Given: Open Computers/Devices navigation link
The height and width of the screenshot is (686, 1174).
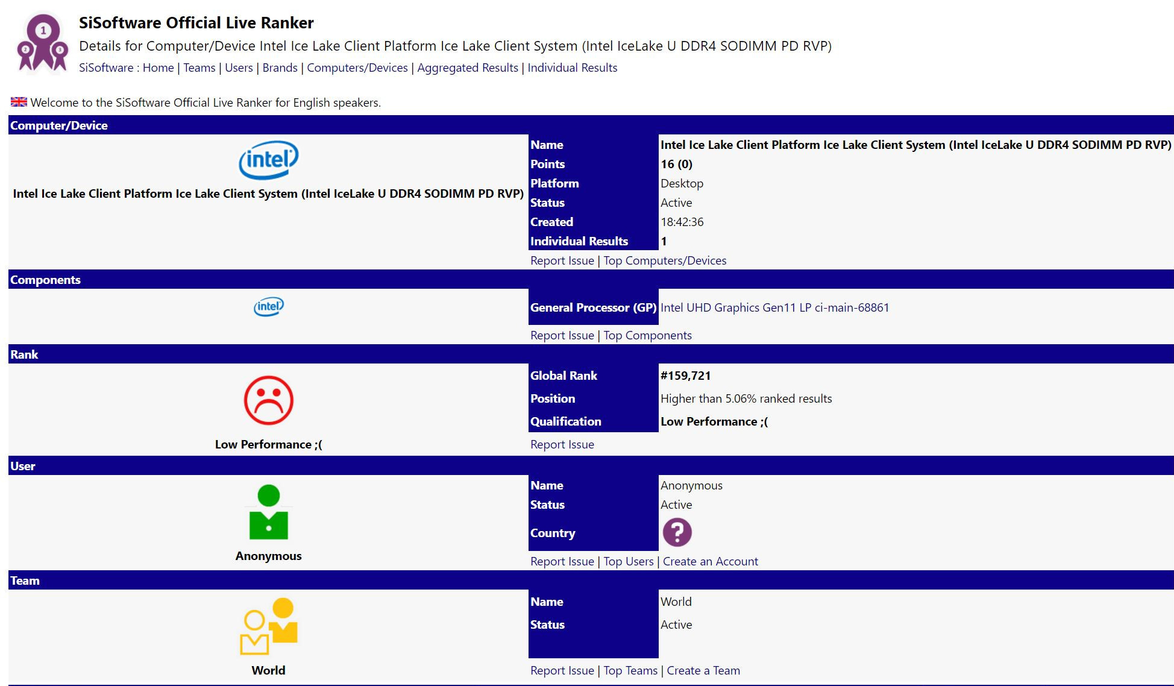Looking at the screenshot, I should pyautogui.click(x=357, y=68).
